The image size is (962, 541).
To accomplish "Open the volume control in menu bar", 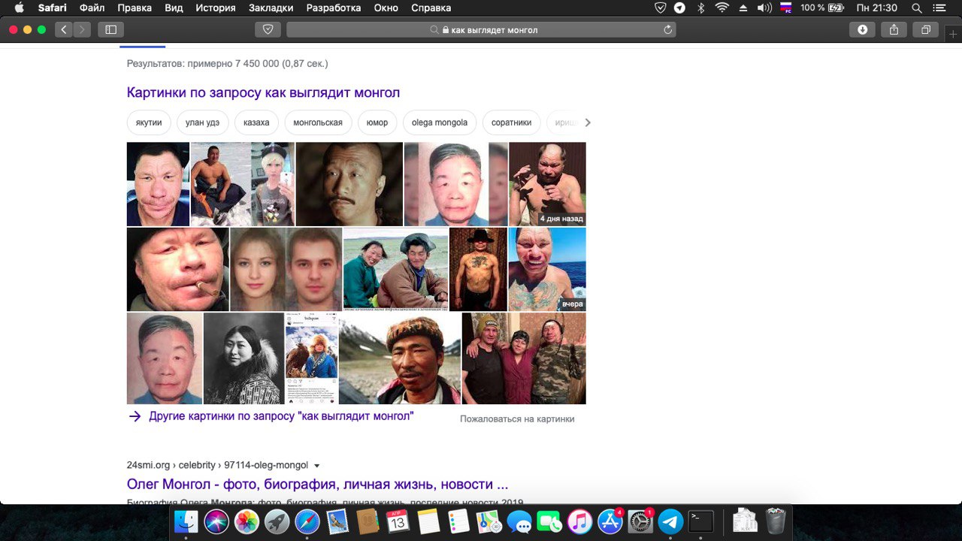I will (x=764, y=8).
